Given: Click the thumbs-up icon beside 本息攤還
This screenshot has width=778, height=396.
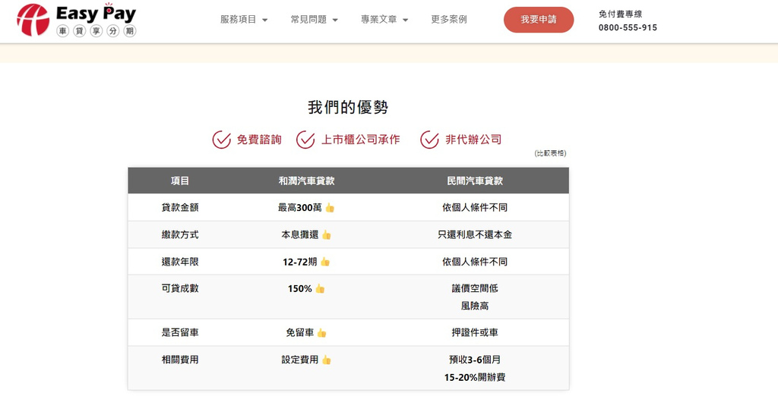Looking at the screenshot, I should pyautogui.click(x=327, y=235).
